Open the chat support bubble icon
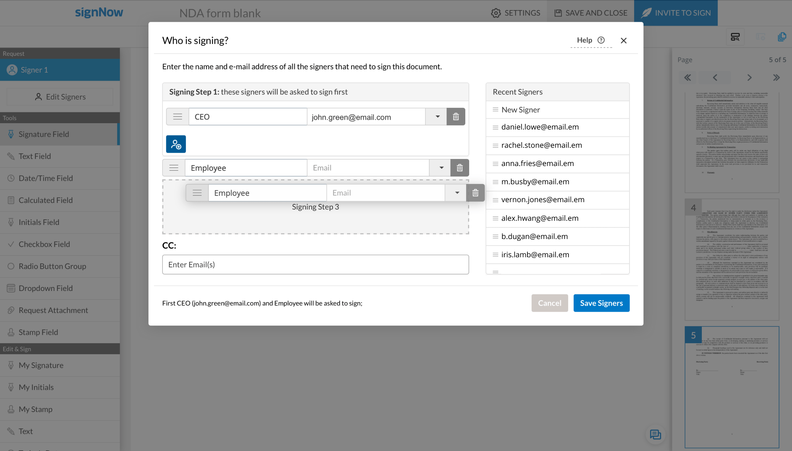Image resolution: width=792 pixels, height=451 pixels. click(x=655, y=435)
